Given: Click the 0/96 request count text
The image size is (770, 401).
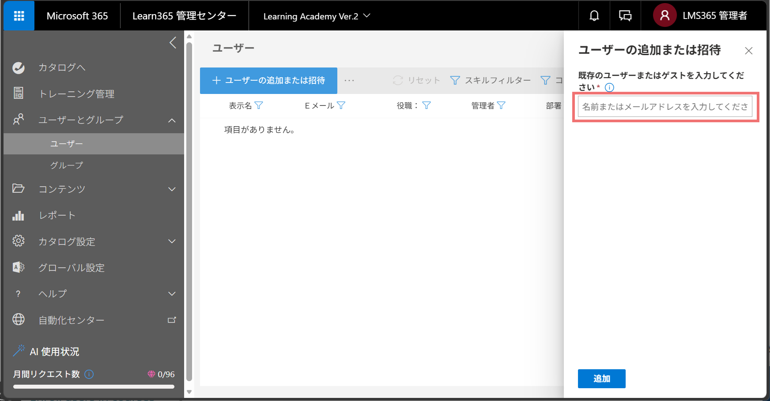Looking at the screenshot, I should tap(166, 375).
